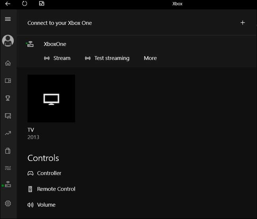The width and height of the screenshot is (257, 219).
Task: Open the Trending arrow icon
Action: [8, 133]
